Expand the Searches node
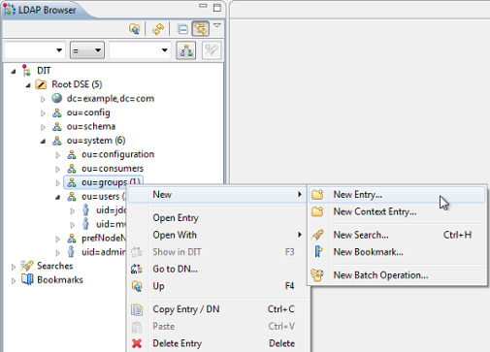490x352 pixels. 14,267
